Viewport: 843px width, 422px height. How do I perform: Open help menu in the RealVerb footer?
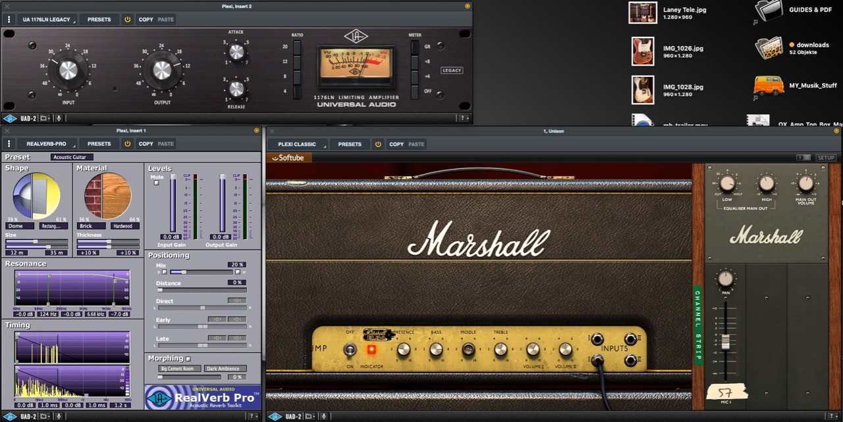[253, 416]
